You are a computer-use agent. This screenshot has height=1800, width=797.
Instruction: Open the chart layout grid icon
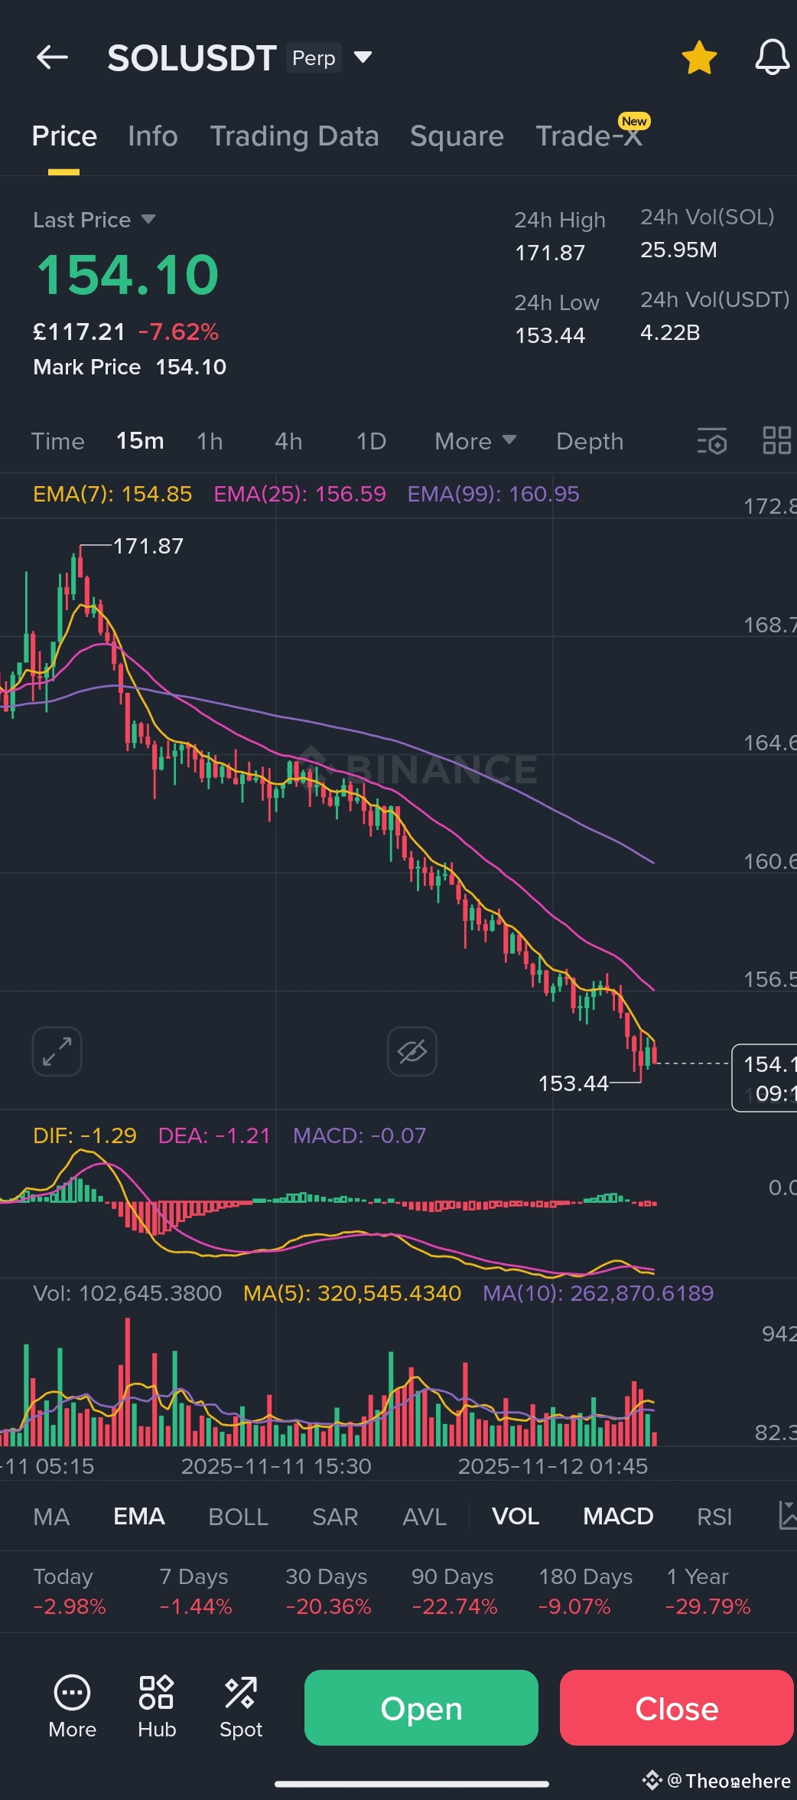pos(777,441)
